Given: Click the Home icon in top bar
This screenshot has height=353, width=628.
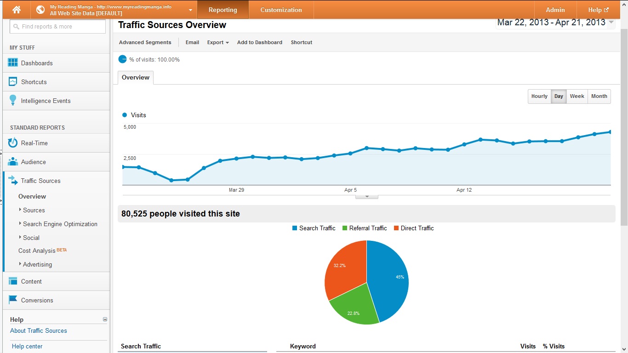Looking at the screenshot, I should click(17, 10).
